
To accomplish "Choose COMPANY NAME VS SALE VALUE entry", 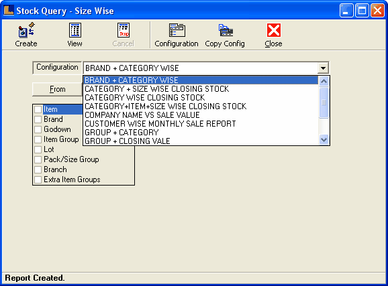I will coord(142,115).
